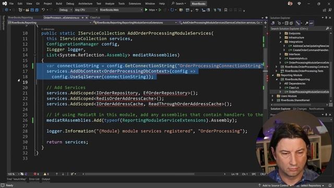The width and height of the screenshot is (334, 188).
Task: Click Add to Source Control button
Action: coord(275,185)
